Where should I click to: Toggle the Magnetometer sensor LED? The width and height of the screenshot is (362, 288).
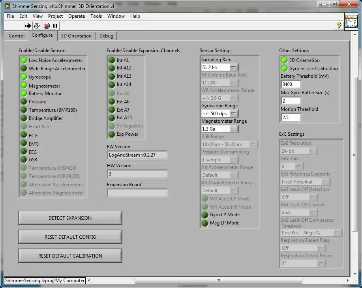click(24, 85)
